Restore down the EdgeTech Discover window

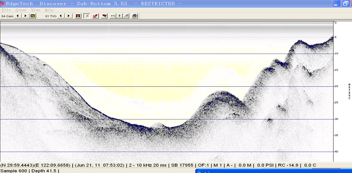pyautogui.click(x=346, y=3)
